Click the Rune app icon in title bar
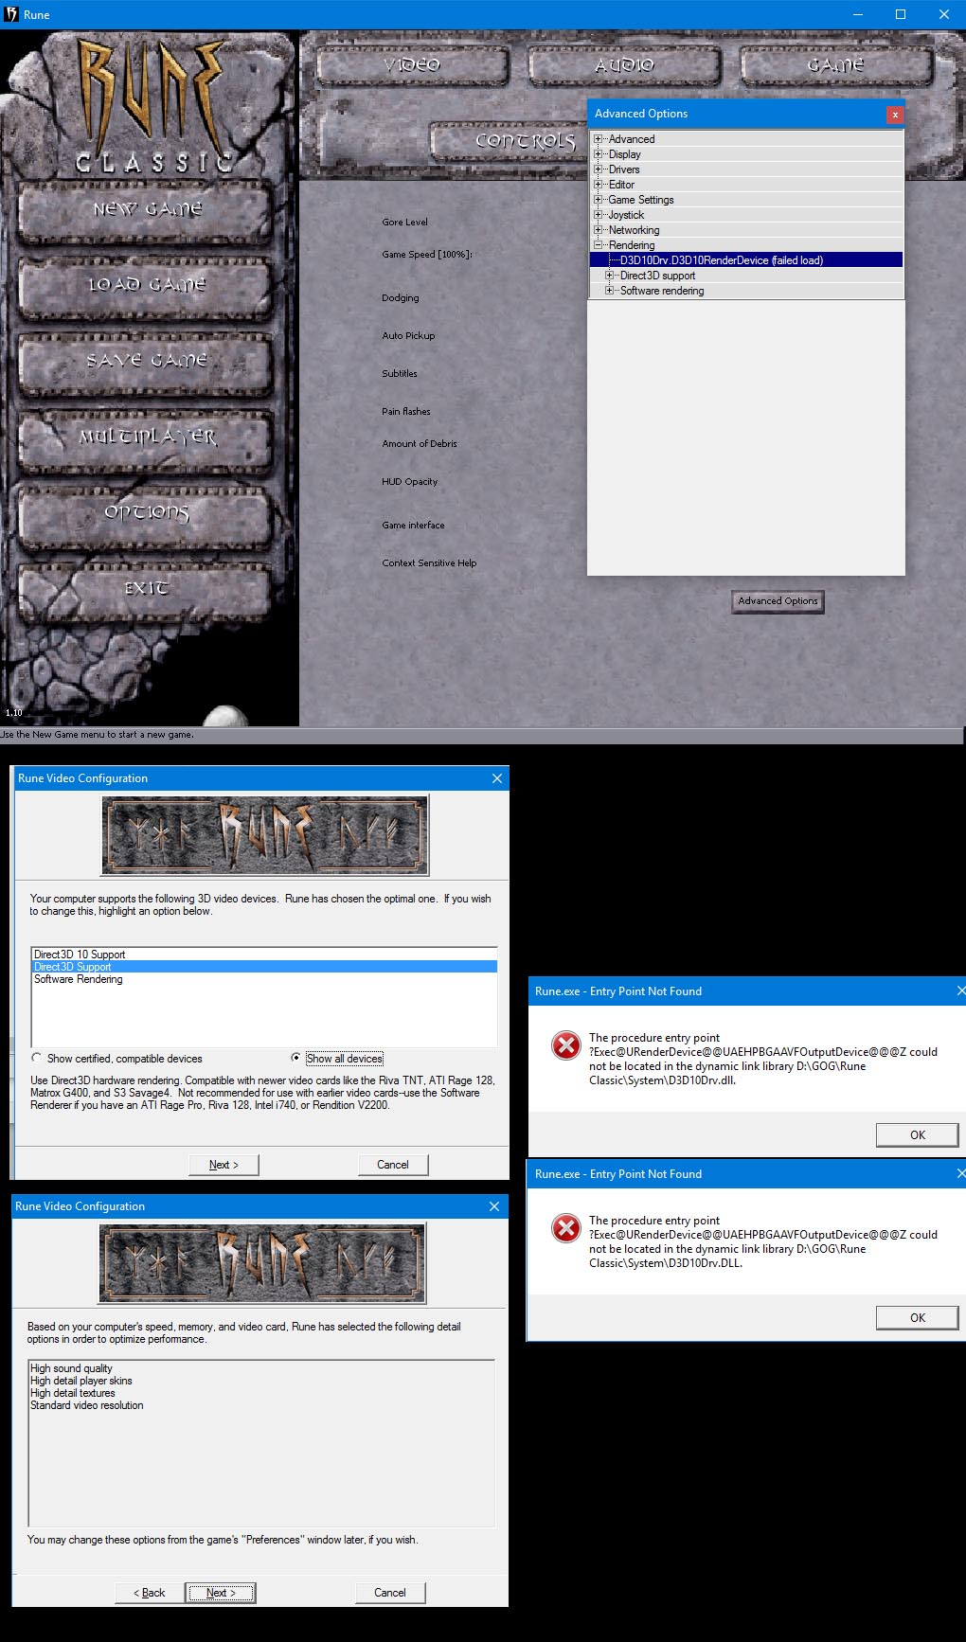966x1642 pixels. click(11, 14)
